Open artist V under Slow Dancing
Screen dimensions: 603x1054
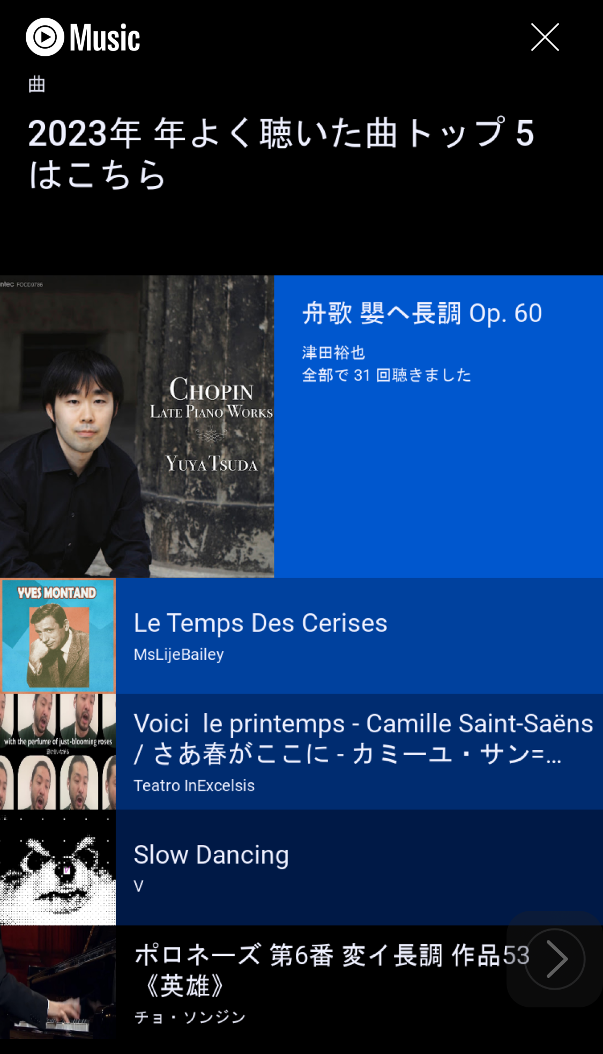click(x=139, y=886)
